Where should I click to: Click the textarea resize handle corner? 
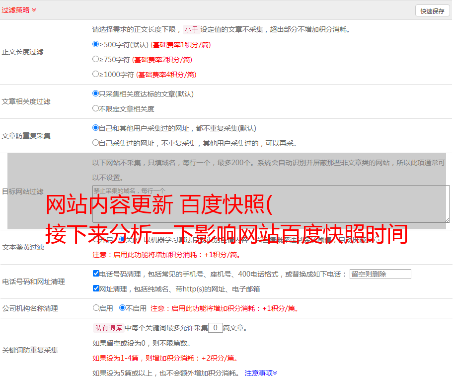(447, 219)
